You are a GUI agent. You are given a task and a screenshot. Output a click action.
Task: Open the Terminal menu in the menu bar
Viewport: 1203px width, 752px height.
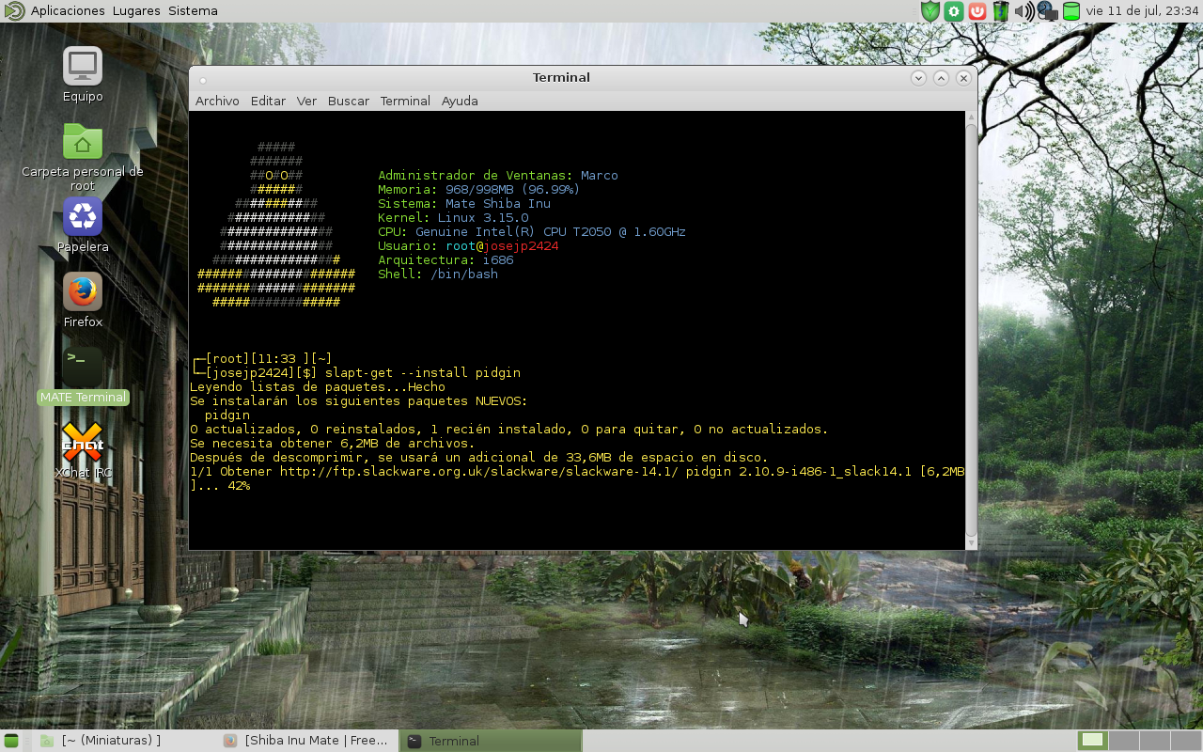405,101
